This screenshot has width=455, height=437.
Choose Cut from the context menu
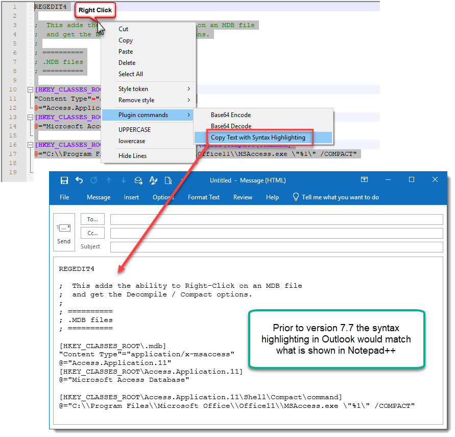pos(149,29)
